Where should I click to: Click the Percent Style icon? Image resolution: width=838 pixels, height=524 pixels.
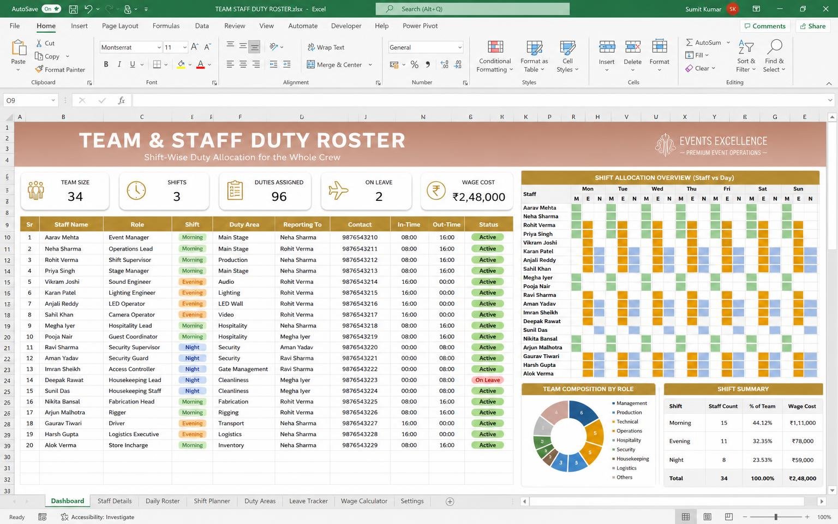tap(415, 64)
